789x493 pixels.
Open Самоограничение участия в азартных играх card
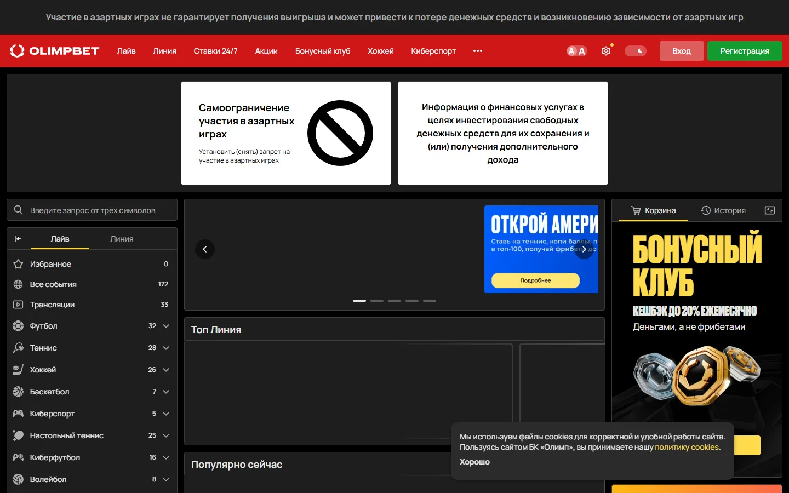coord(286,133)
